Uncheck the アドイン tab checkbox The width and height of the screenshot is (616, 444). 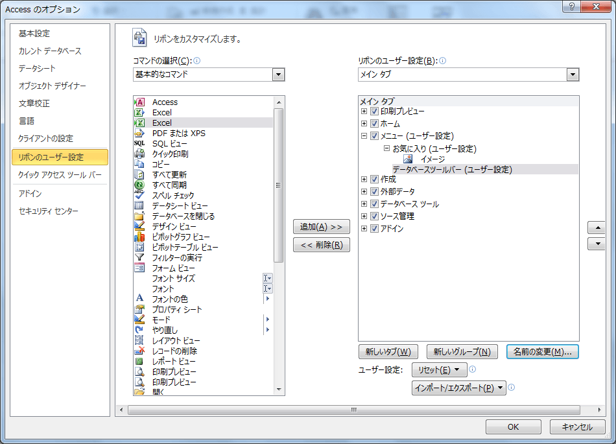pos(374,228)
